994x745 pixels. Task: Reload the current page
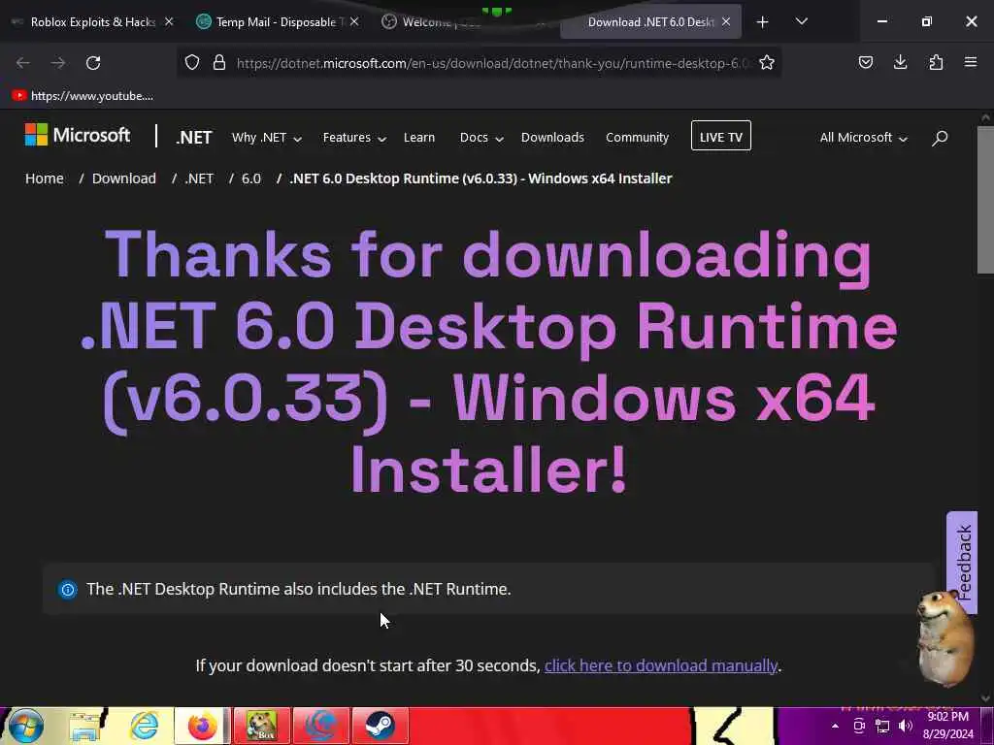[x=93, y=63]
